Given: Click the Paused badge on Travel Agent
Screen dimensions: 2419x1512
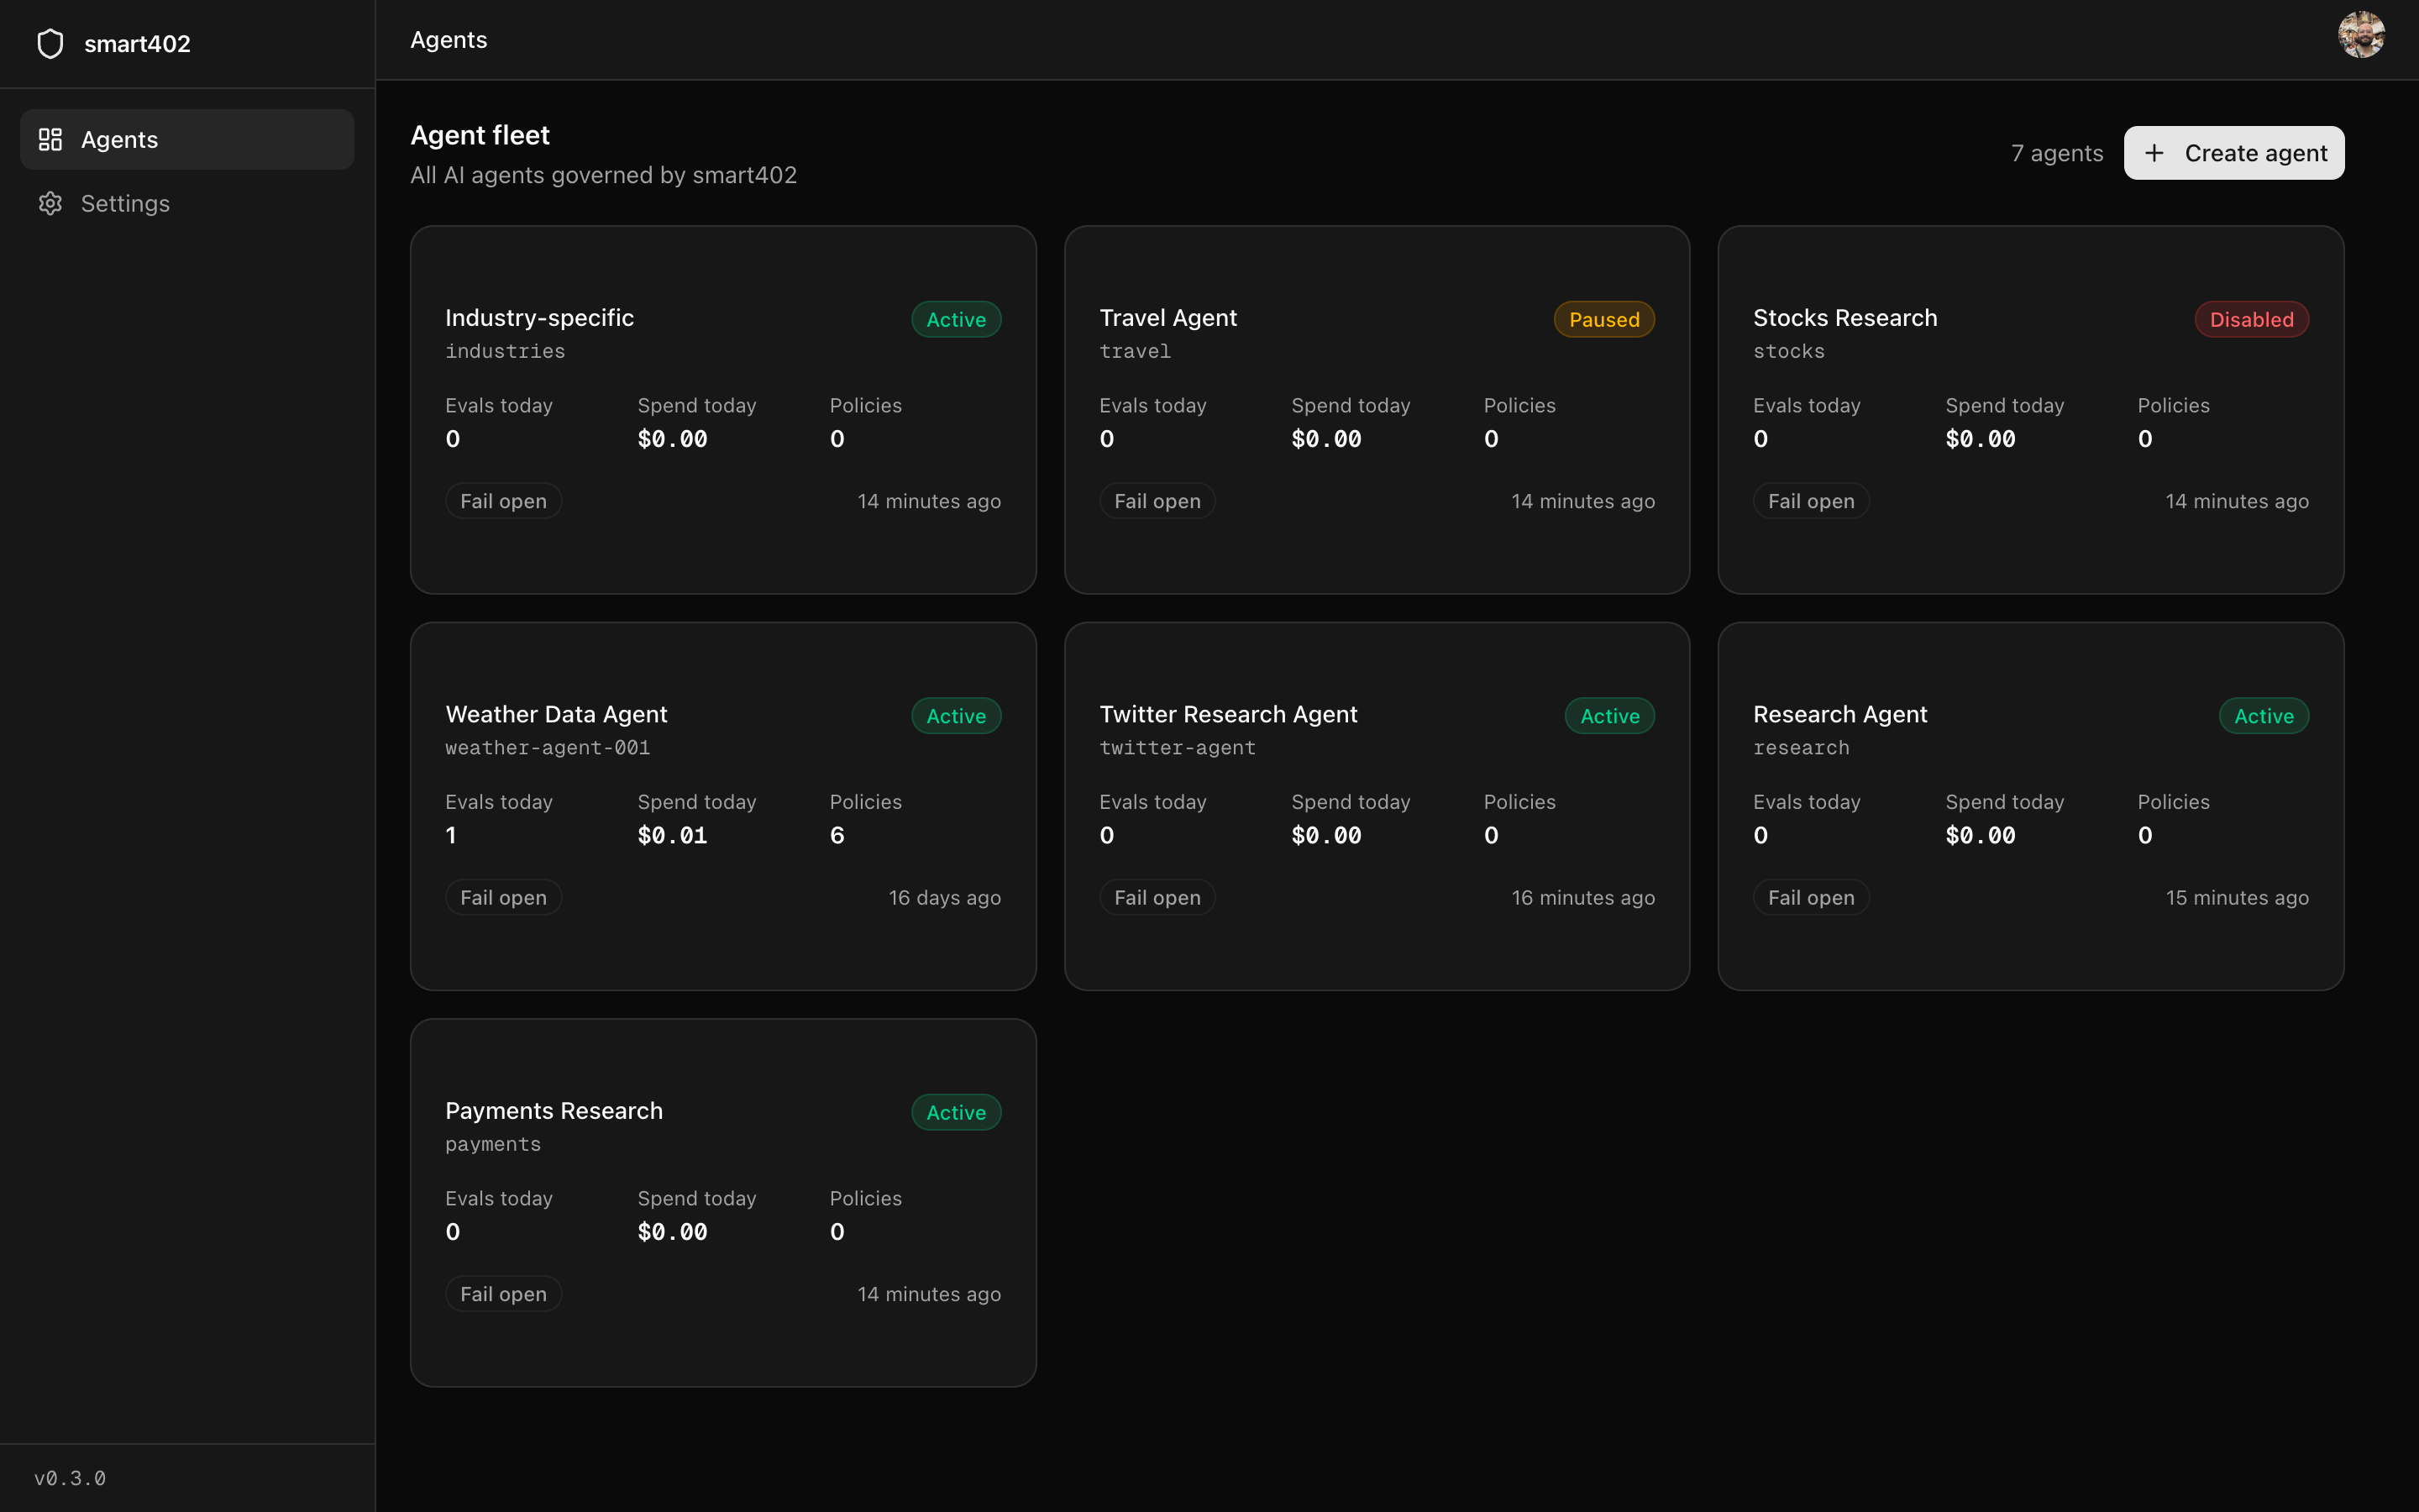Looking at the screenshot, I should point(1603,319).
